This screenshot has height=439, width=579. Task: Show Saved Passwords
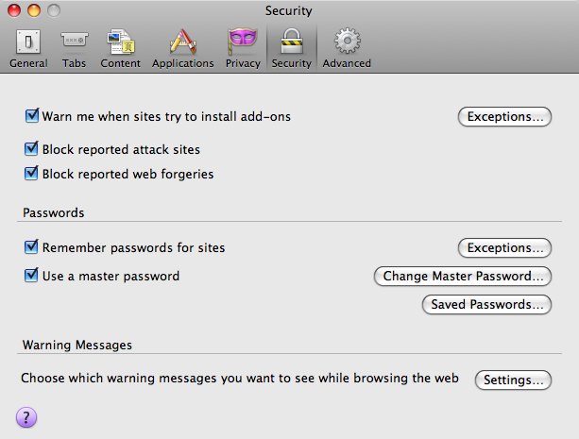coord(485,305)
